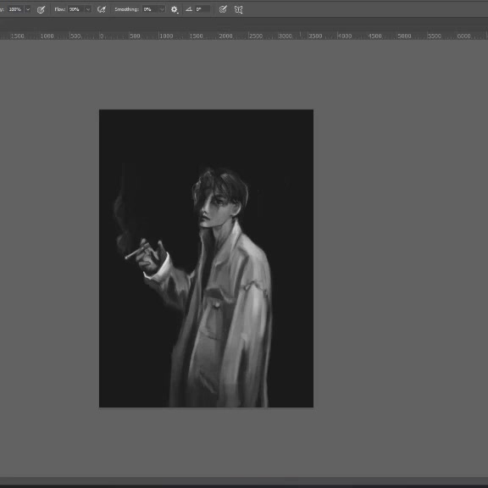Click the ruler at the 0 mark
The image size is (488, 488).
[x=102, y=36]
